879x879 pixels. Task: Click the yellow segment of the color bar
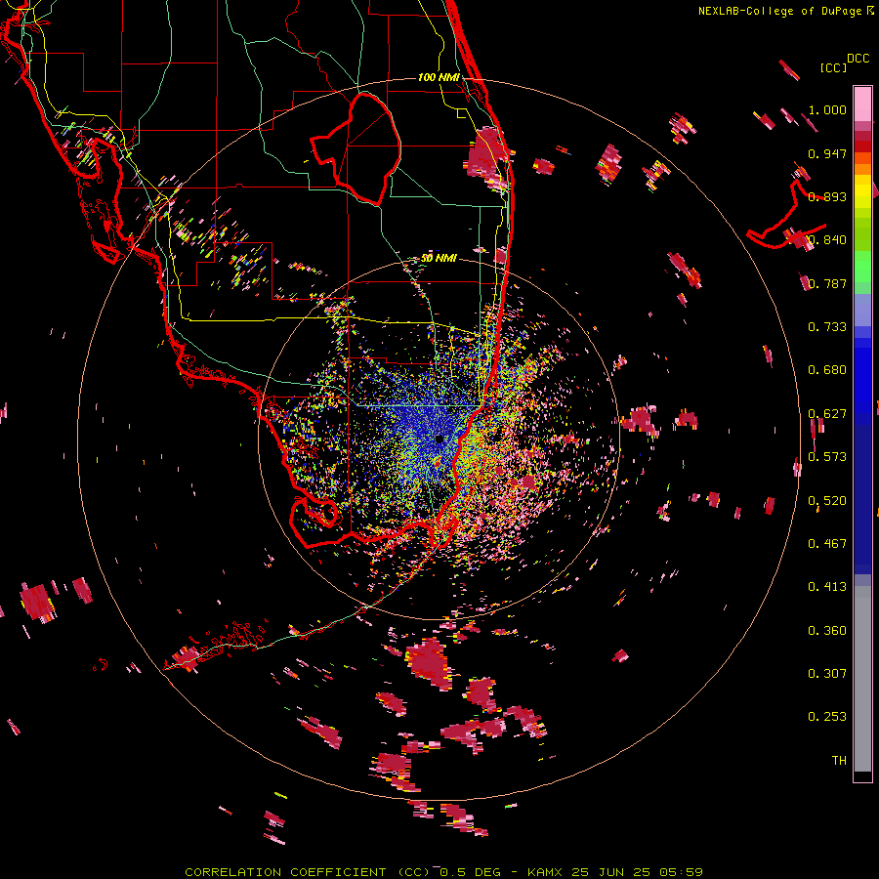coord(862,191)
